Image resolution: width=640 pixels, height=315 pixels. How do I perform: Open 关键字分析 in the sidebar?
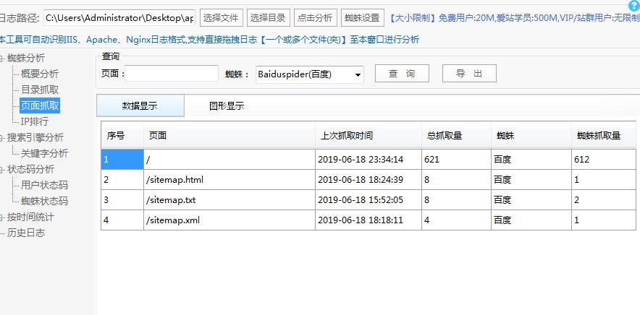tap(44, 153)
